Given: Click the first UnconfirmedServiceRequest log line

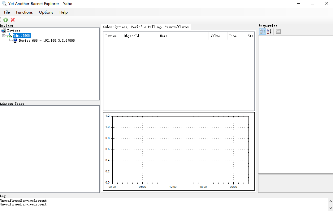Looking at the screenshot, I should 23,200.
